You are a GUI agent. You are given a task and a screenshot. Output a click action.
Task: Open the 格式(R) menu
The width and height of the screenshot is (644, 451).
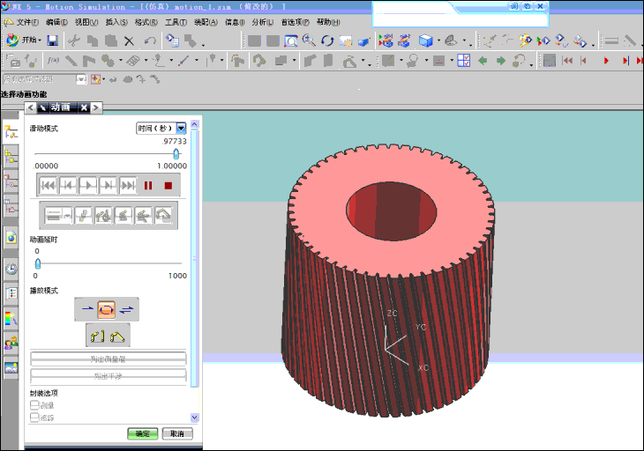[146, 22]
